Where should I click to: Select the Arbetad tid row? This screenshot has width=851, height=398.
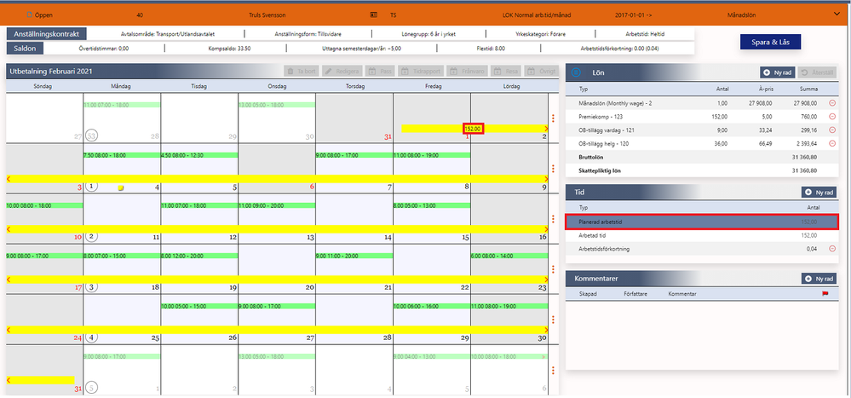pos(702,235)
